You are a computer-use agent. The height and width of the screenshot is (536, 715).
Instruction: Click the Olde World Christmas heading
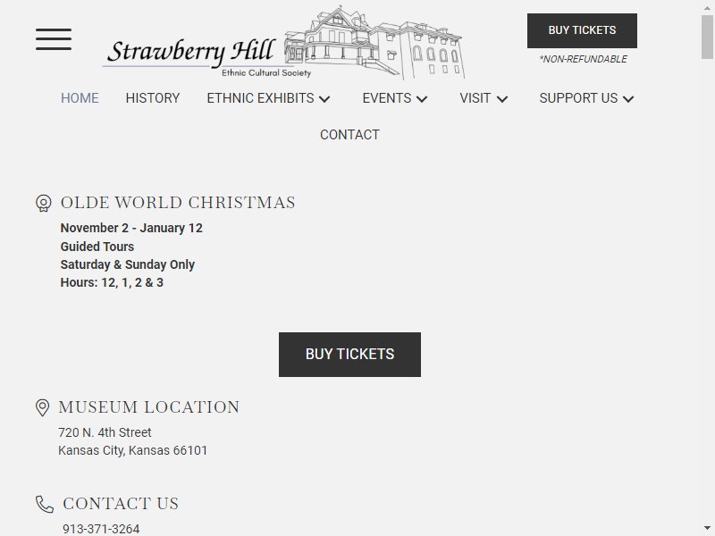point(178,203)
